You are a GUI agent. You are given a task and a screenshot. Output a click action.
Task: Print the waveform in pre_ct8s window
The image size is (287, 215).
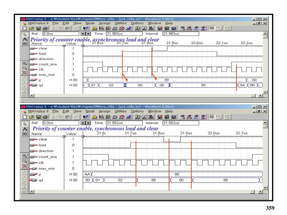pos(45,117)
